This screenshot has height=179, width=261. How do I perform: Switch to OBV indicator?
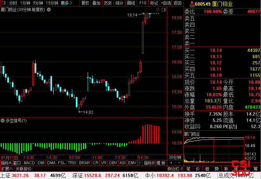pos(113,163)
